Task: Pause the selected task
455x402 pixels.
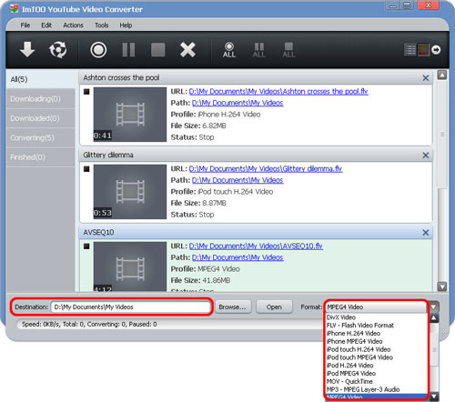Action: pyautogui.click(x=128, y=50)
